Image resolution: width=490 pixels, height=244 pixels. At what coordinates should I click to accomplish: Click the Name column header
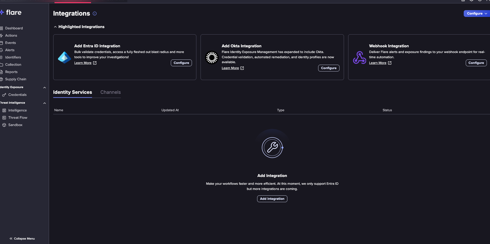pos(59,110)
